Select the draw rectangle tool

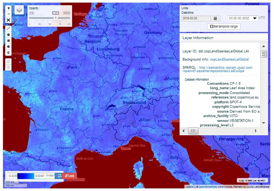[x=9, y=41]
